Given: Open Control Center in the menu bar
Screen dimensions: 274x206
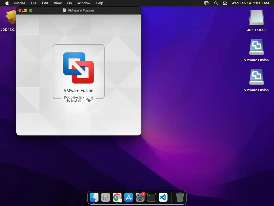Looking at the screenshot, I should click(x=225, y=3).
